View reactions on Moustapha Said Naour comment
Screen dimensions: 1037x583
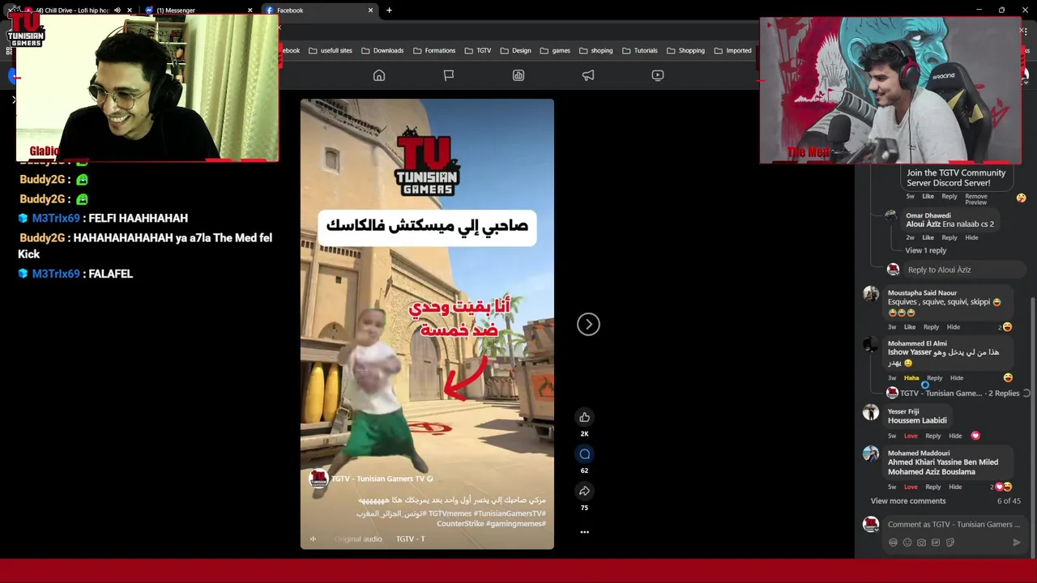(x=1005, y=327)
